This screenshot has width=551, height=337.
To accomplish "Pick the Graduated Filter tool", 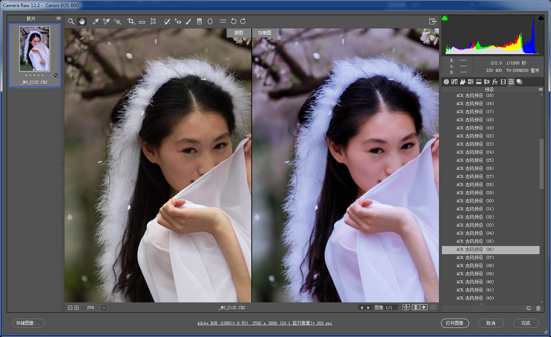I will [x=199, y=21].
